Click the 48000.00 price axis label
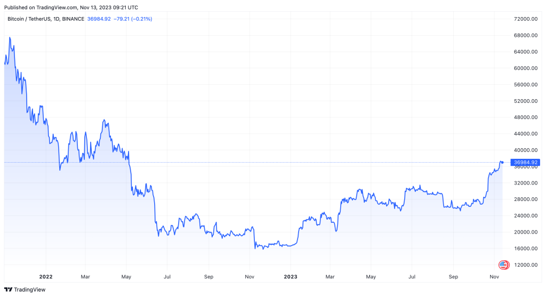Viewport: 546px width, 297px height. coord(525,117)
